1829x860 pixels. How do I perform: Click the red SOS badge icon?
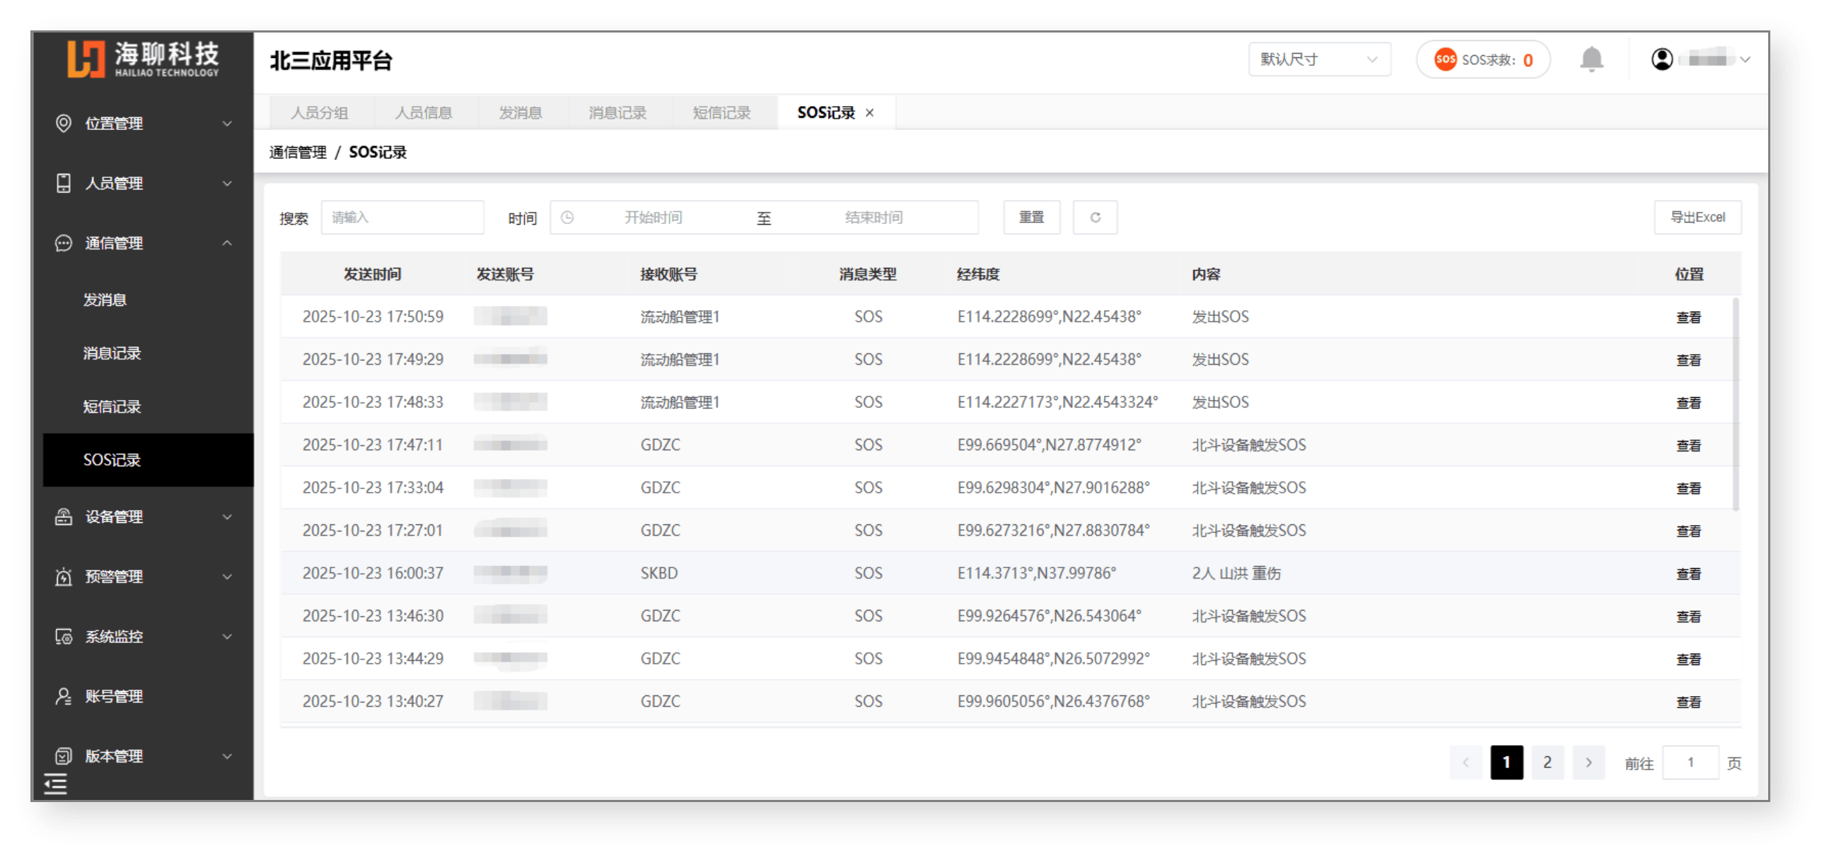(x=1445, y=59)
